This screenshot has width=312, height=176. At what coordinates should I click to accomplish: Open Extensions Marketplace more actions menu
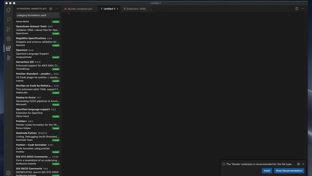[x=57, y=9]
